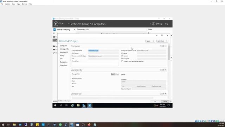
Task: Open Server Manager on the VM taskbar
Action: (84, 105)
